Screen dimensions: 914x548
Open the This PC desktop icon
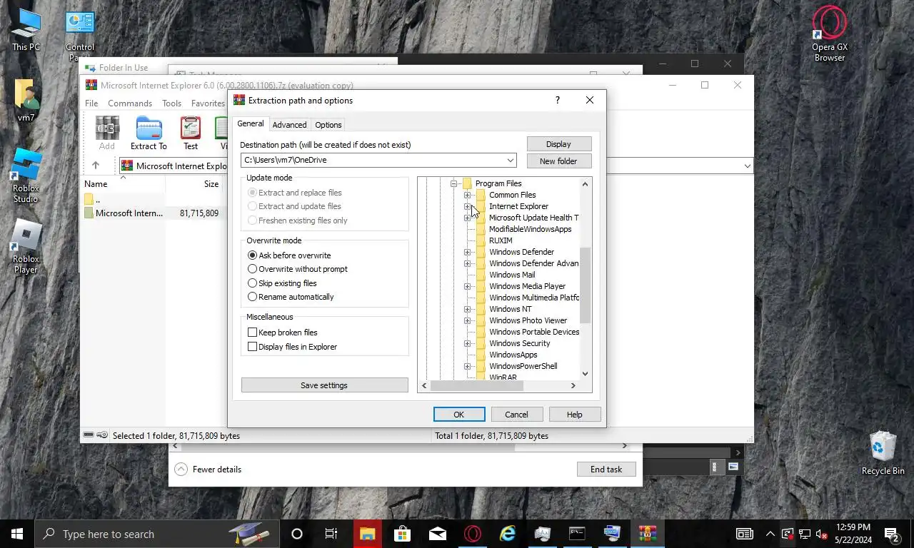point(26,29)
